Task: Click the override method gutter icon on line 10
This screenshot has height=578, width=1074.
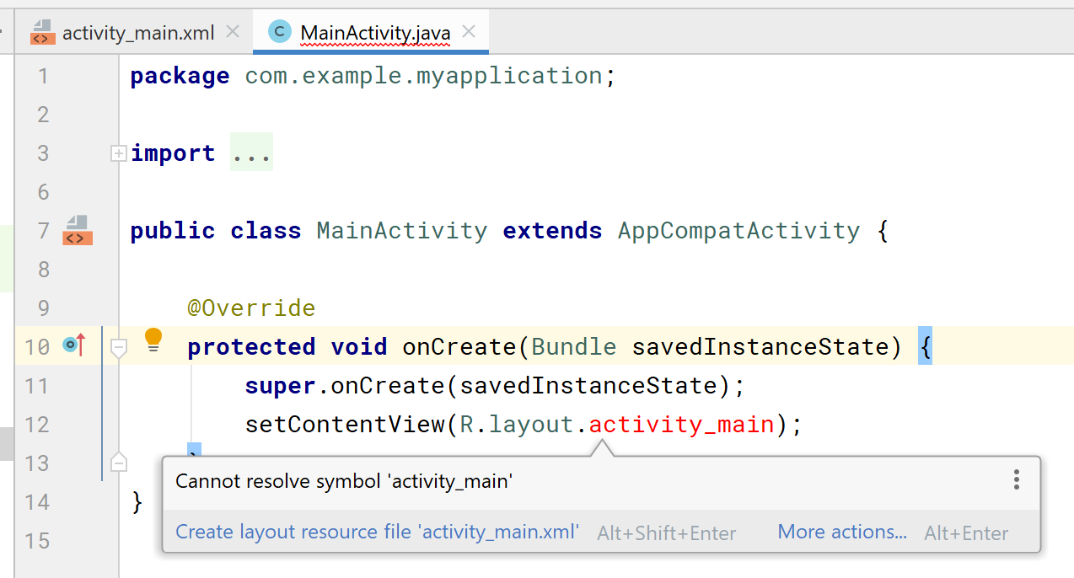Action: (75, 345)
